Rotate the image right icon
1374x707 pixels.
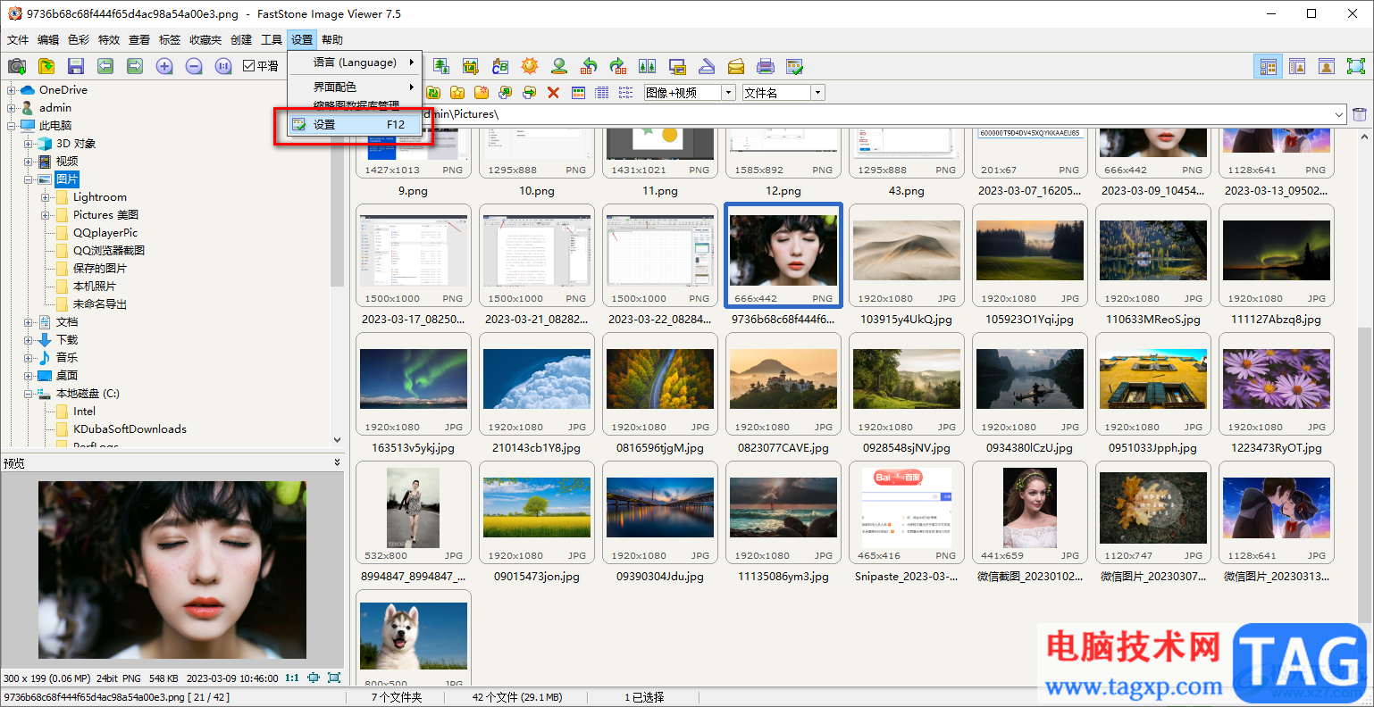618,66
